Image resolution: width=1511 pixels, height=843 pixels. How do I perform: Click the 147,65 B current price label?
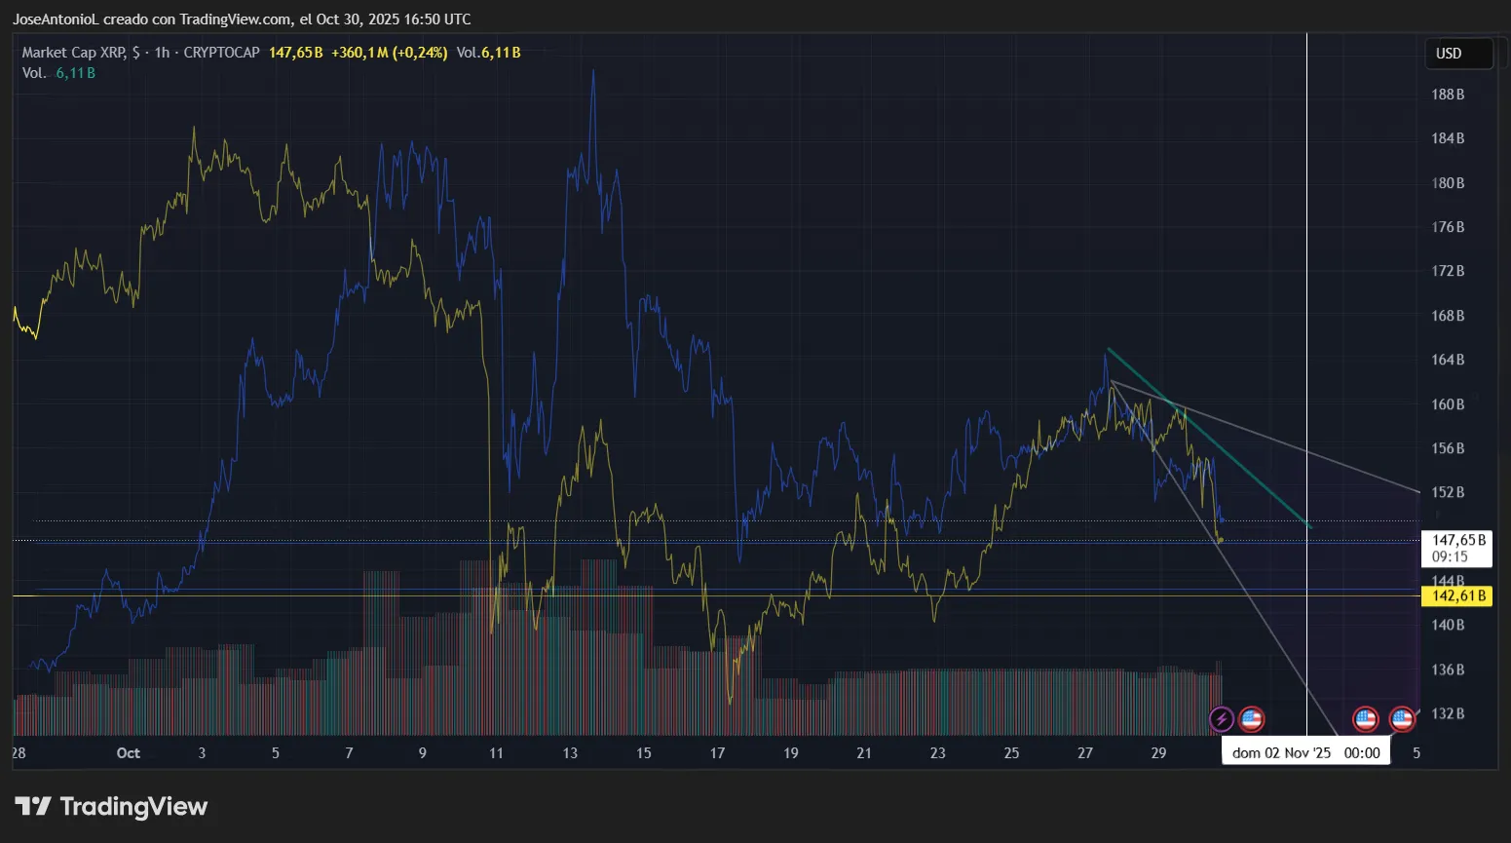point(1457,539)
